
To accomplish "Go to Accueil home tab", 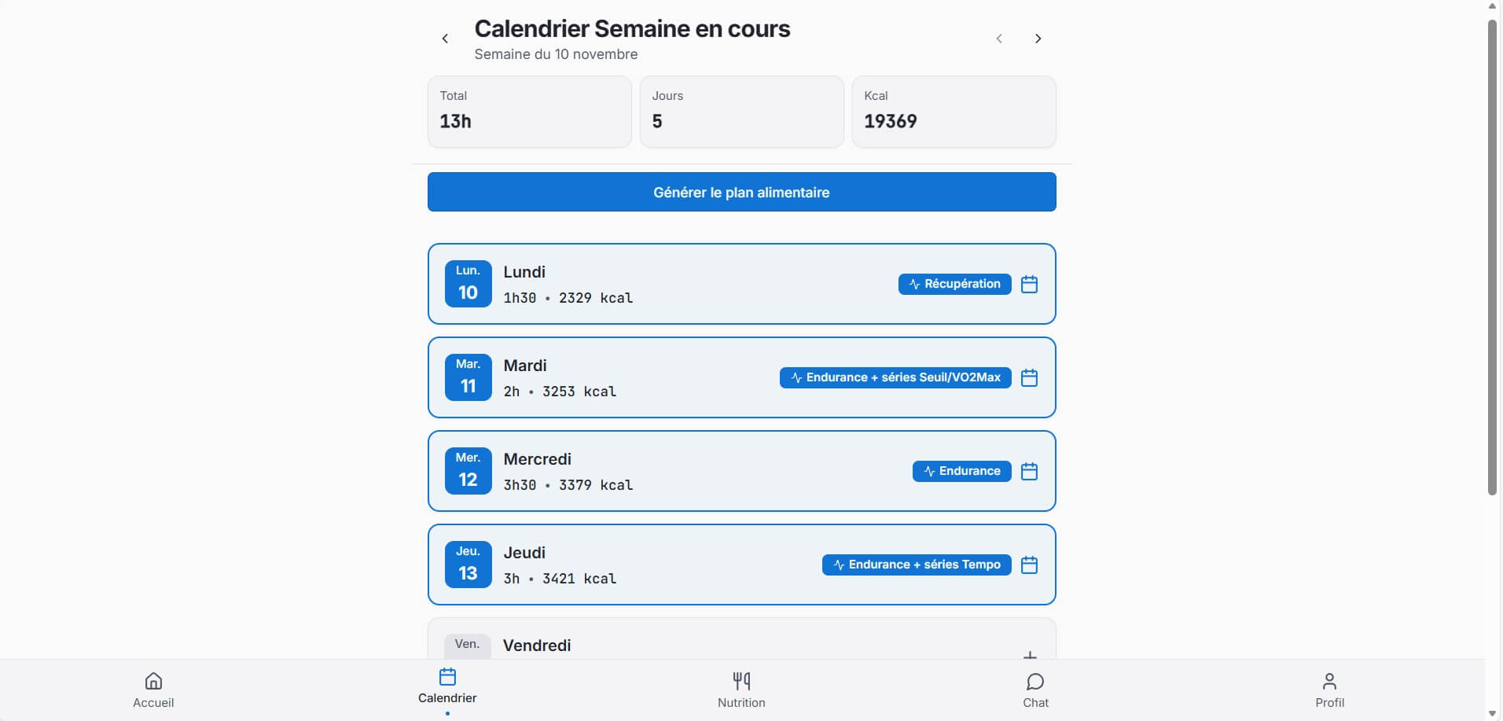I will click(153, 690).
